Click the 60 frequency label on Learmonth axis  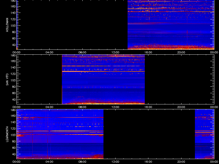[x=14, y=148]
